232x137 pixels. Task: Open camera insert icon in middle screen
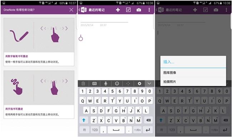click(x=138, y=10)
